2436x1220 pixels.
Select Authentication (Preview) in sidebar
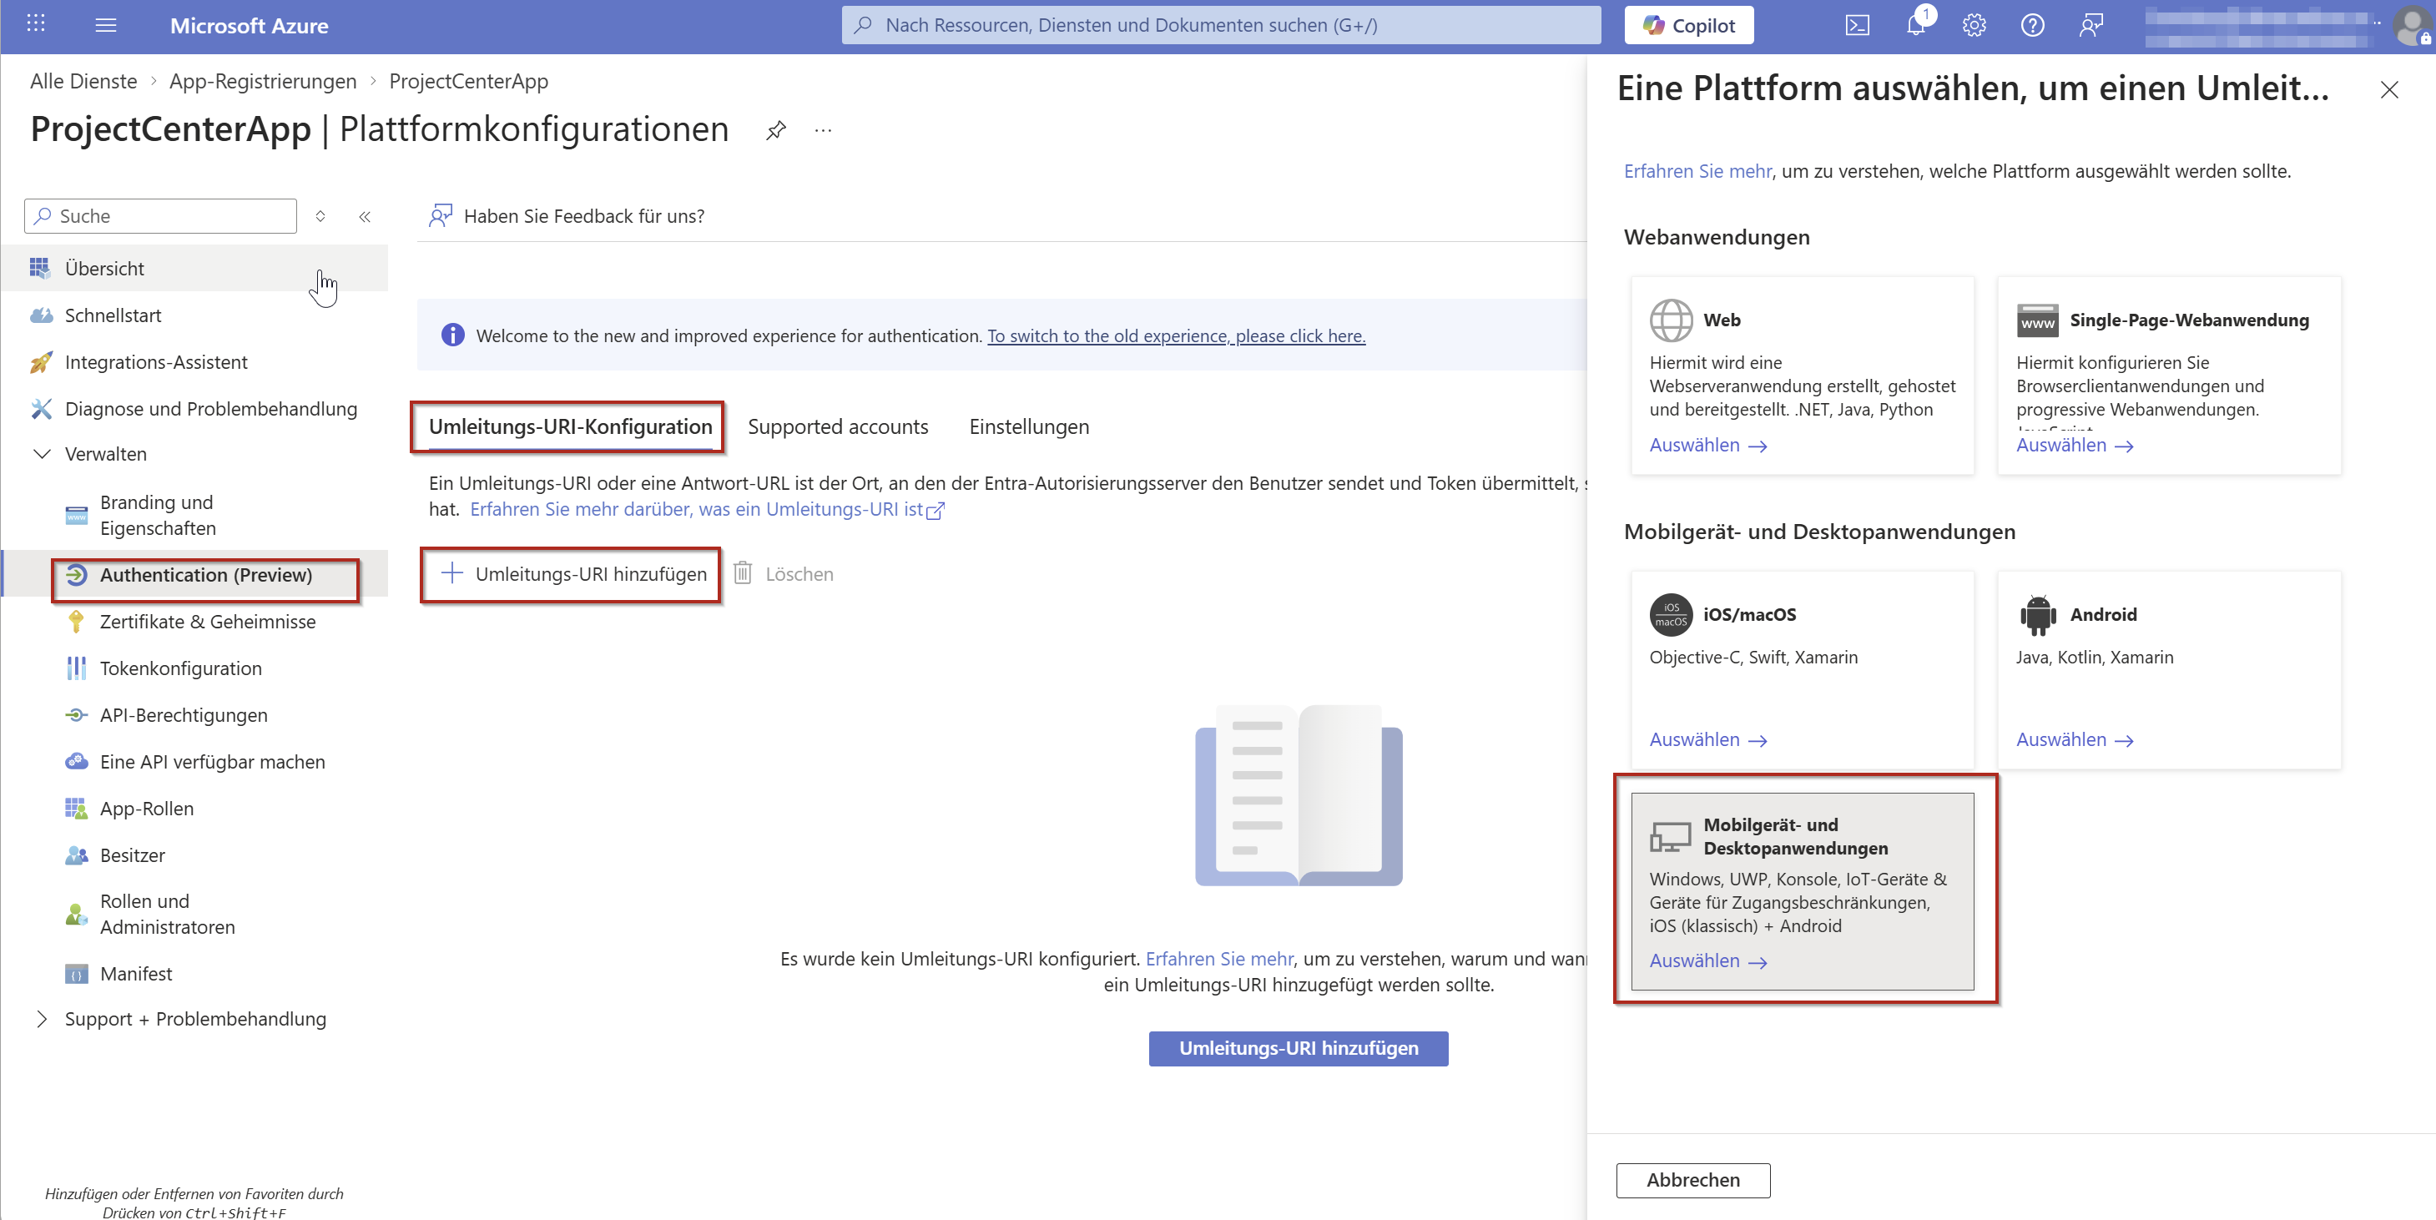(194, 575)
